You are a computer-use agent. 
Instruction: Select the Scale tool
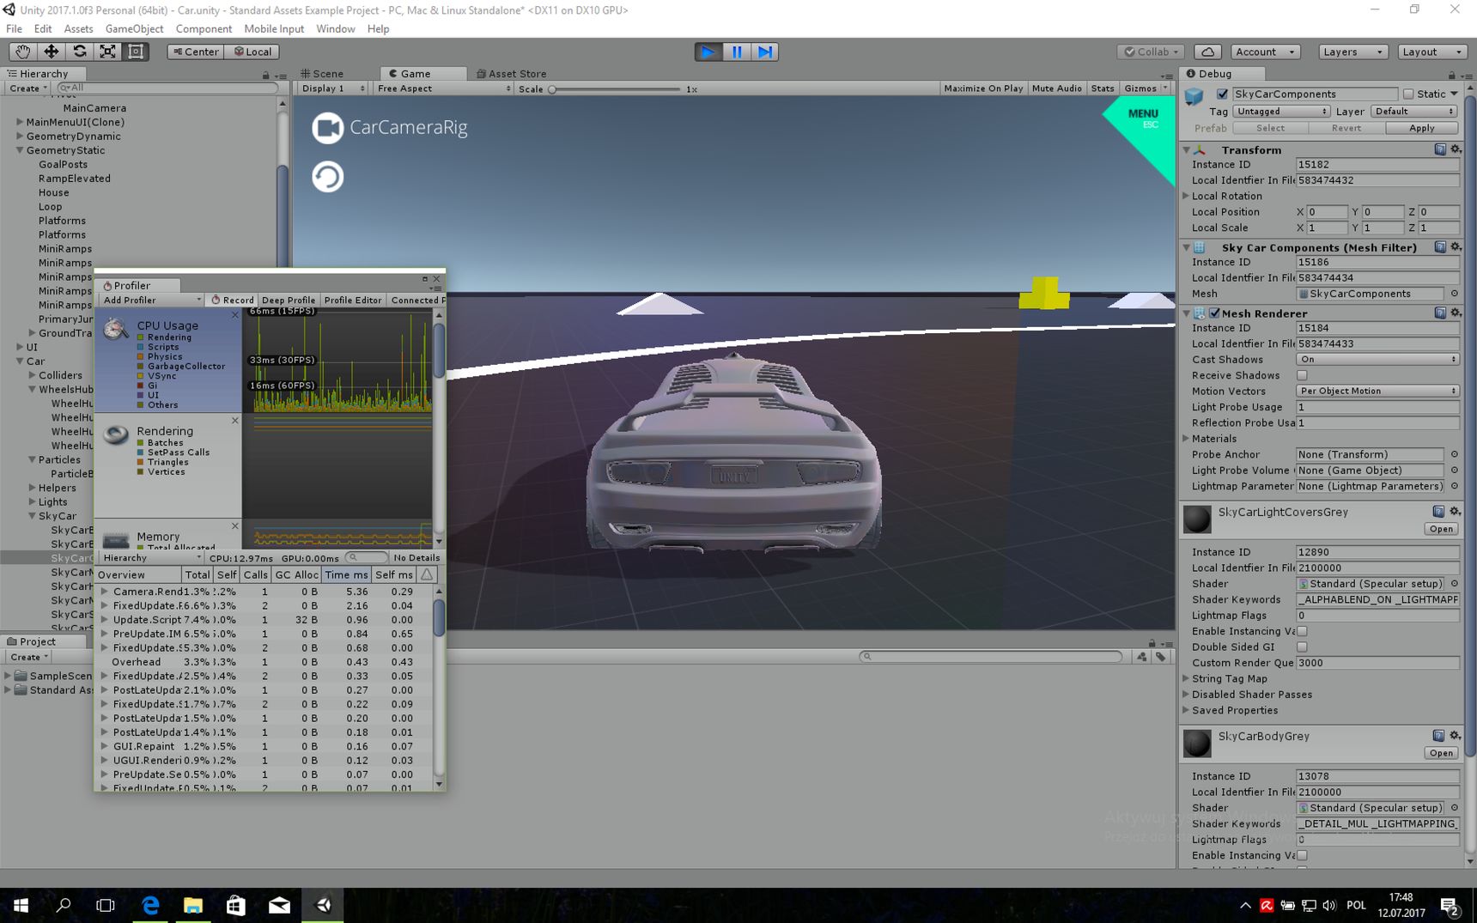tap(107, 52)
